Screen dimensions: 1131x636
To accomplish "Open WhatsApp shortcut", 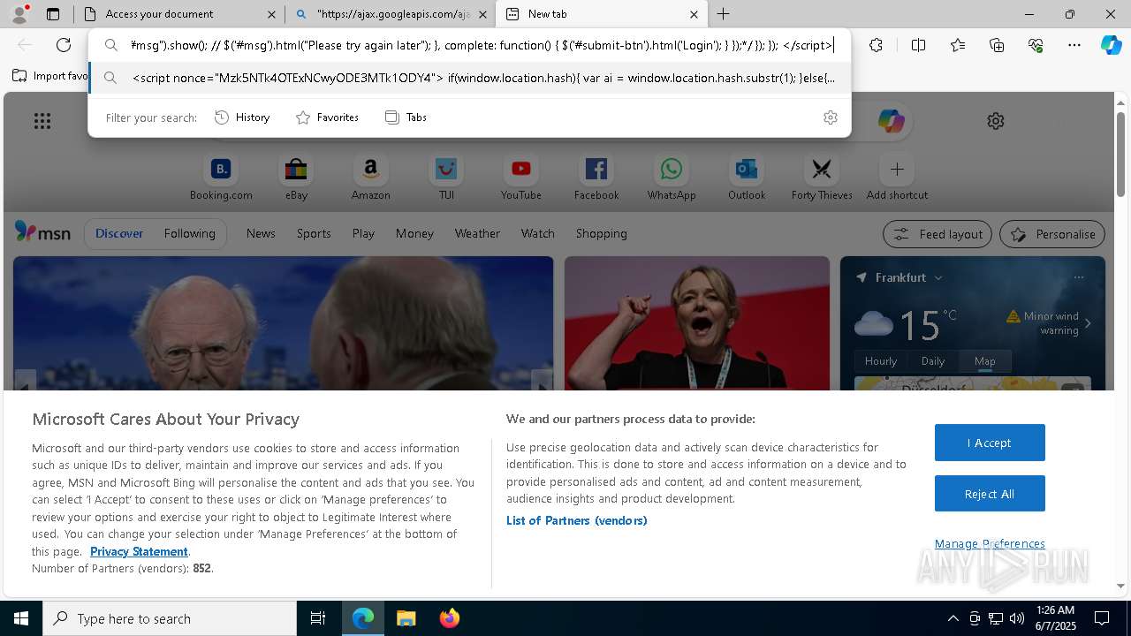I will [672, 178].
